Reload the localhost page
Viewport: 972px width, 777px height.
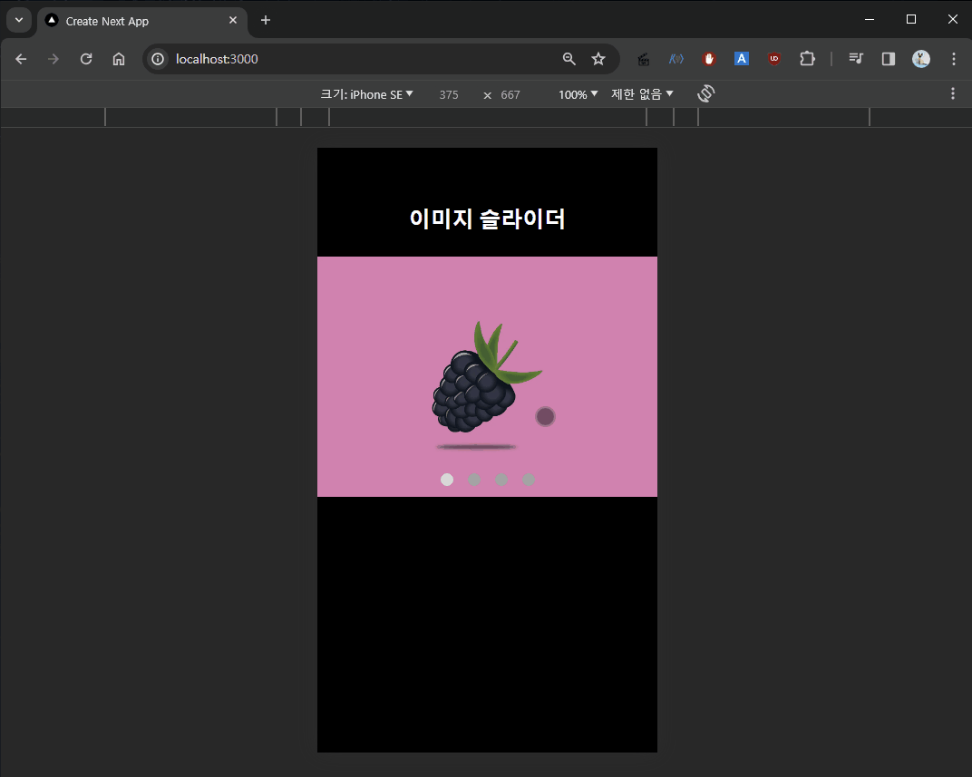tap(86, 59)
